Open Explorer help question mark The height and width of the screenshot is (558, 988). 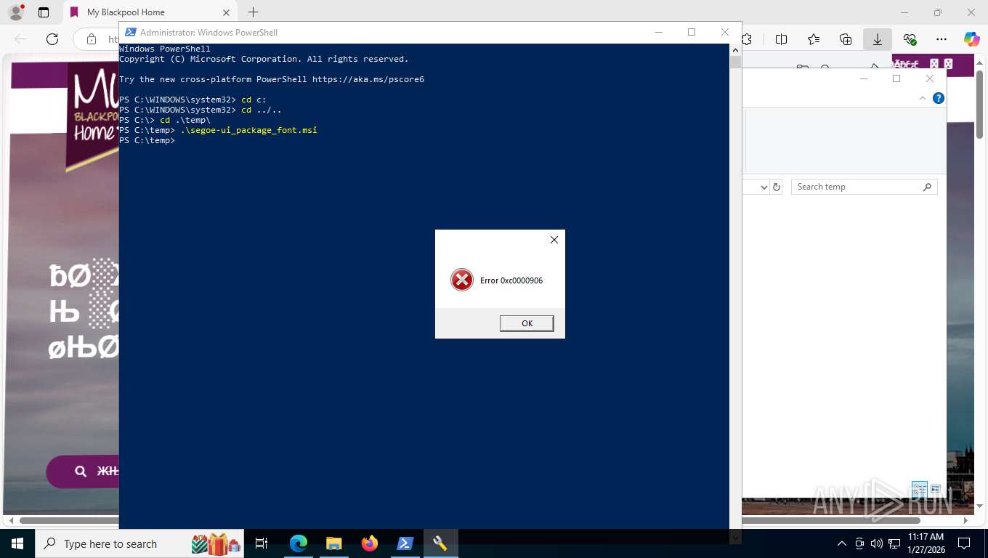click(x=939, y=98)
